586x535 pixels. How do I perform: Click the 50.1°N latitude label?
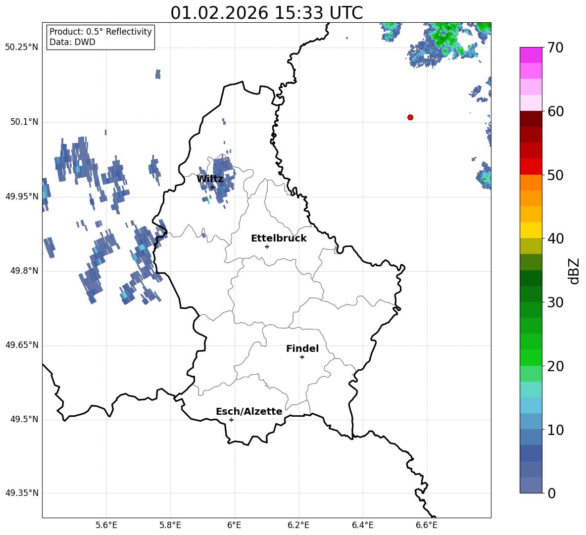pos(24,122)
